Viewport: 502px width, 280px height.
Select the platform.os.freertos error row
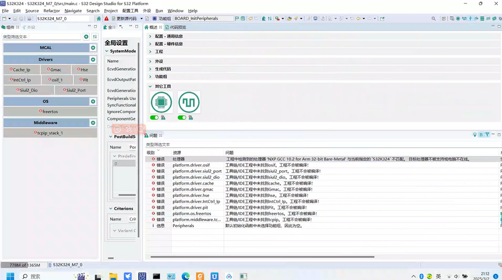[x=323, y=213]
